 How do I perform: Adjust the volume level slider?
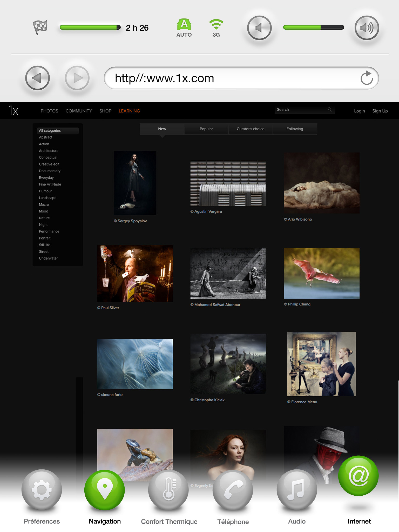coord(314,27)
